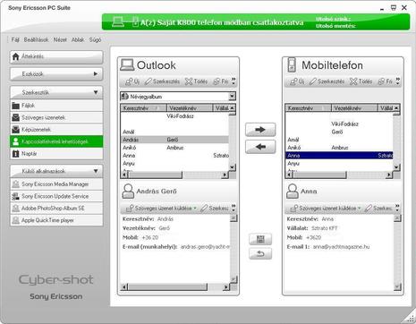Image resolution: width=416 pixels, height=324 pixels.
Task: Click Új in the Outlook toolbar
Action: point(132,81)
